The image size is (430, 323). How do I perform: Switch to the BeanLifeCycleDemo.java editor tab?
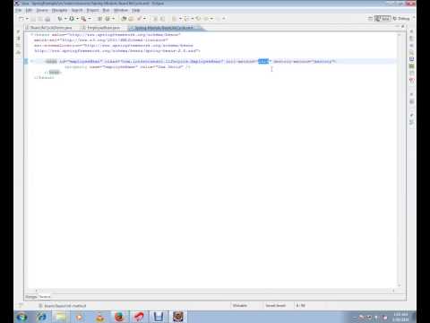click(x=51, y=28)
